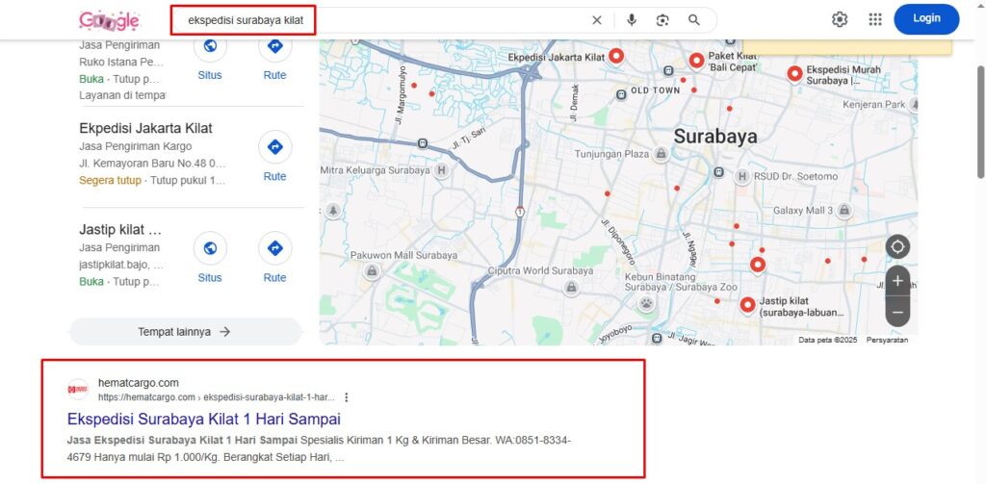The width and height of the screenshot is (986, 484).
Task: Center map on my location
Action: tap(897, 247)
